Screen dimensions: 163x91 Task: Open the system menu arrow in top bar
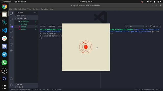(x=161, y=2)
